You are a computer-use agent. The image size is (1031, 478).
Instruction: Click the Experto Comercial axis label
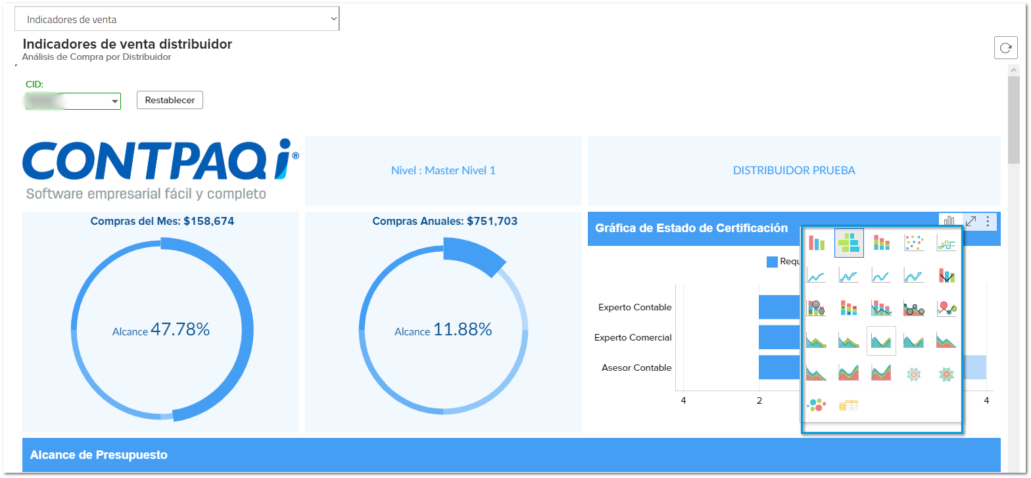pos(633,337)
